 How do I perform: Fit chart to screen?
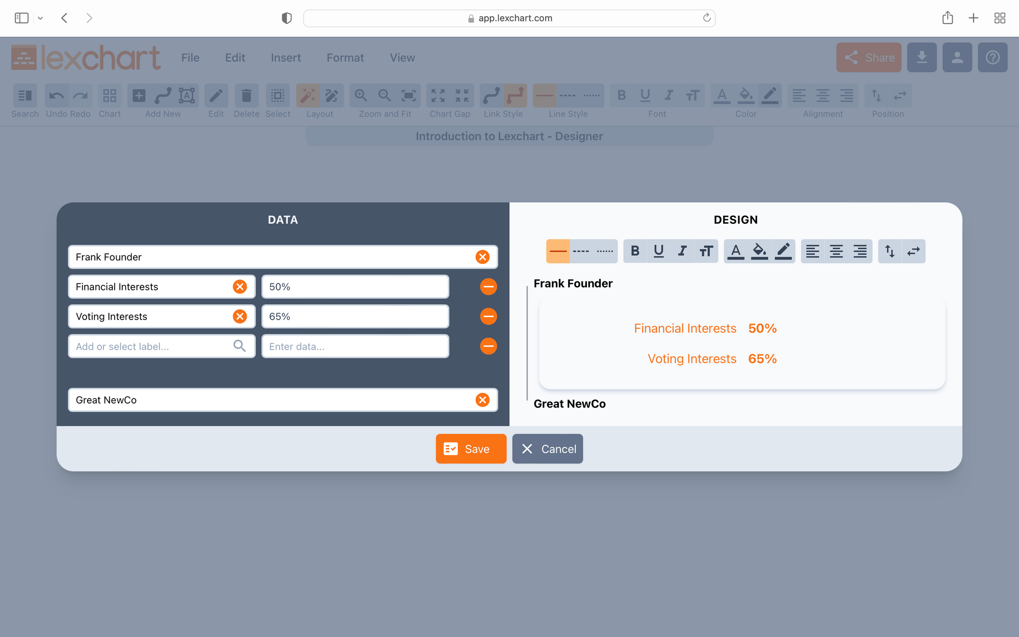(x=409, y=95)
